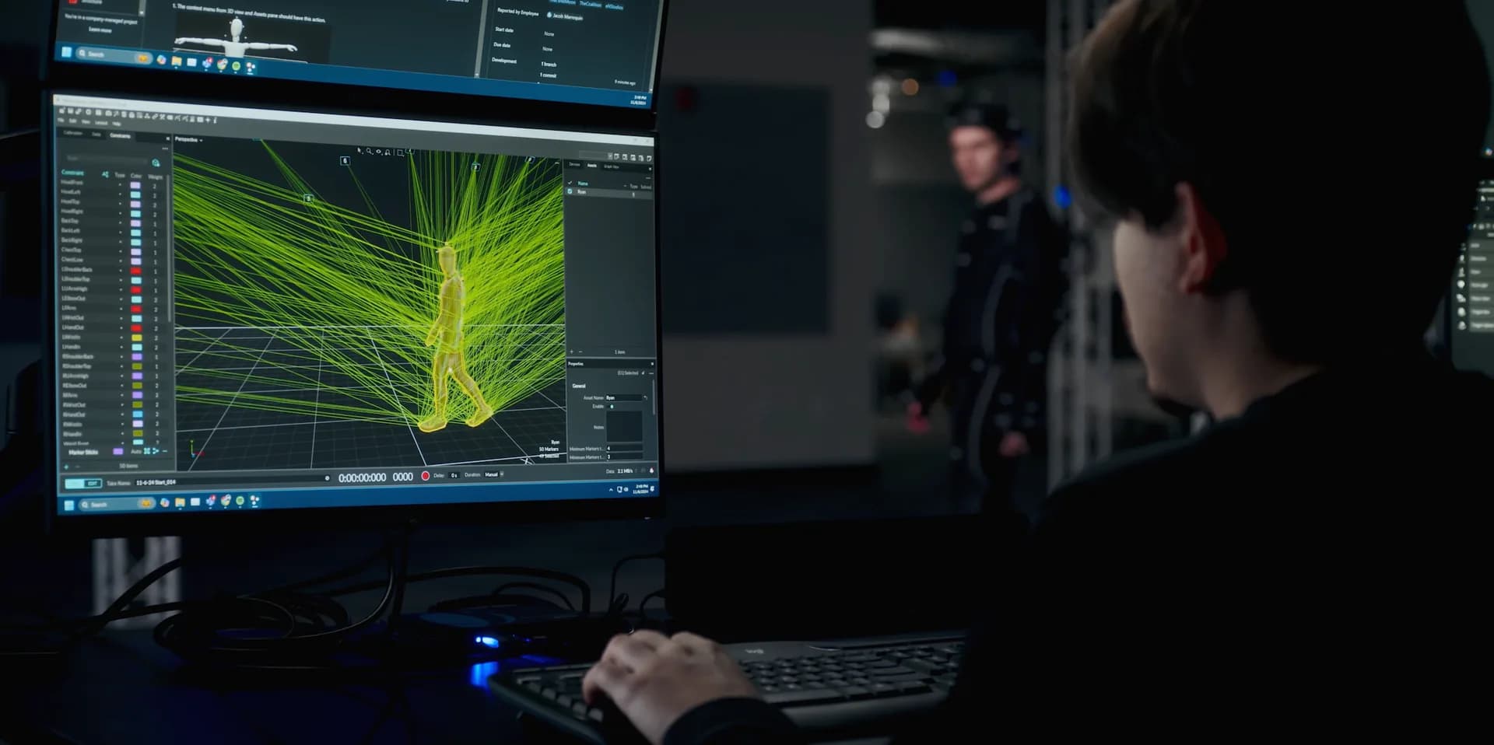Open the Help menu
Viewport: 1494px width, 745px height.
(117, 124)
